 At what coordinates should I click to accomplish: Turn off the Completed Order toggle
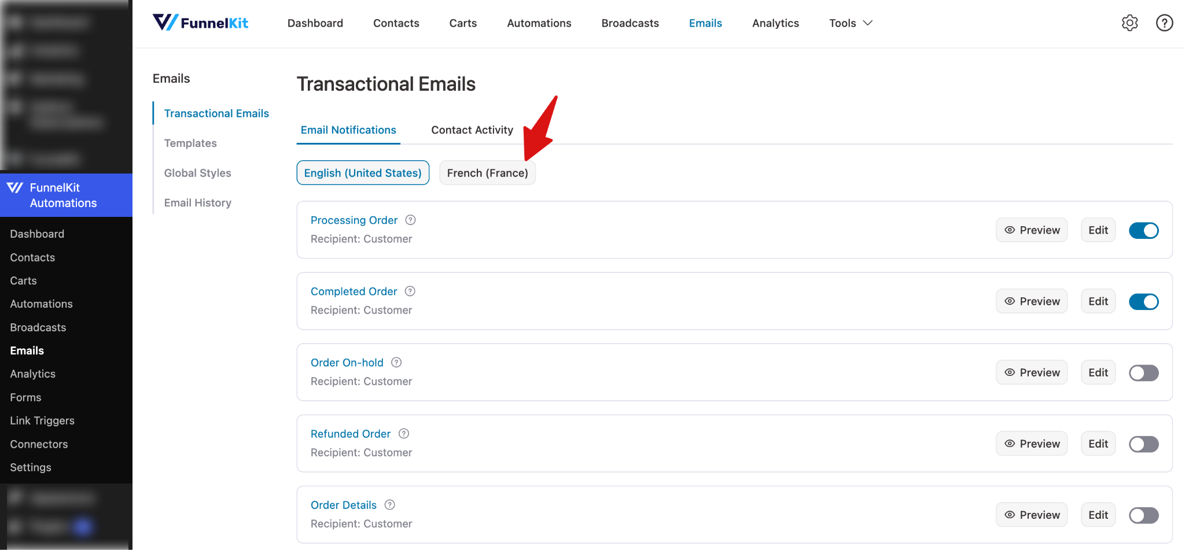[1143, 301]
